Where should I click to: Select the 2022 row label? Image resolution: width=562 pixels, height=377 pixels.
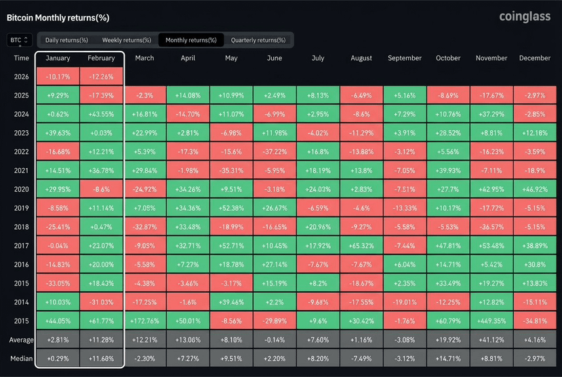(x=21, y=152)
